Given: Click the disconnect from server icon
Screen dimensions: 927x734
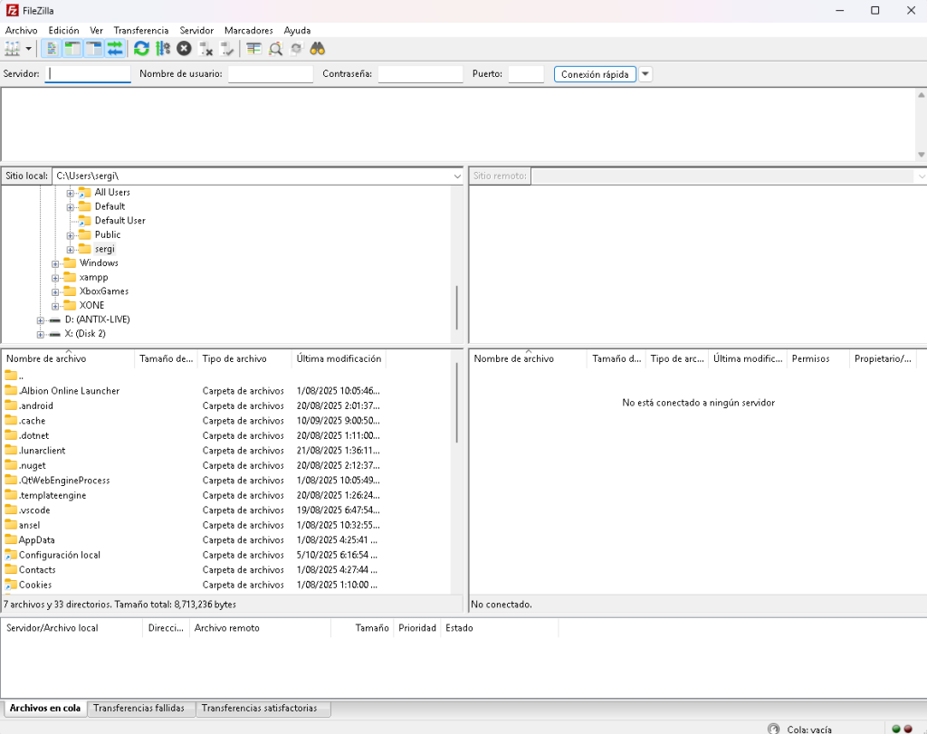Looking at the screenshot, I should click(206, 48).
